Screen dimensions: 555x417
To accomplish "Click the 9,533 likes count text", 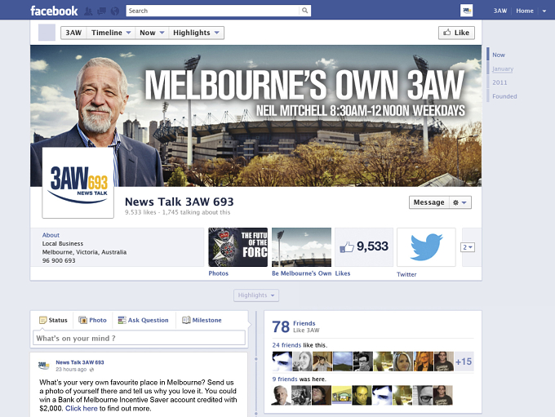I will (140, 212).
